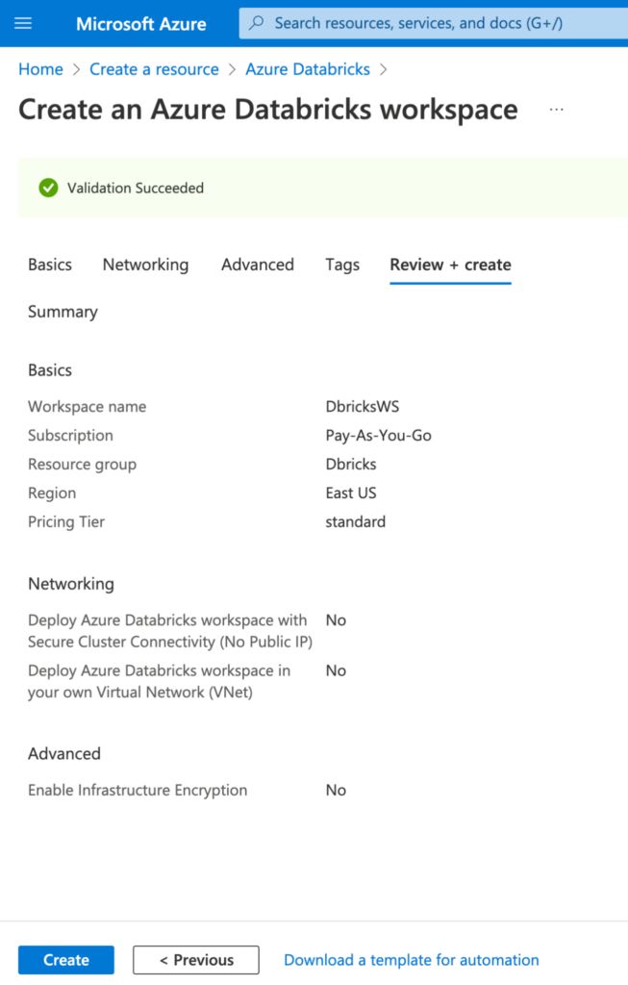Download a template for automation
Viewport: 628px width, 985px height.
[412, 960]
